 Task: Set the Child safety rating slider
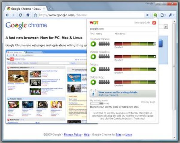click(135, 82)
